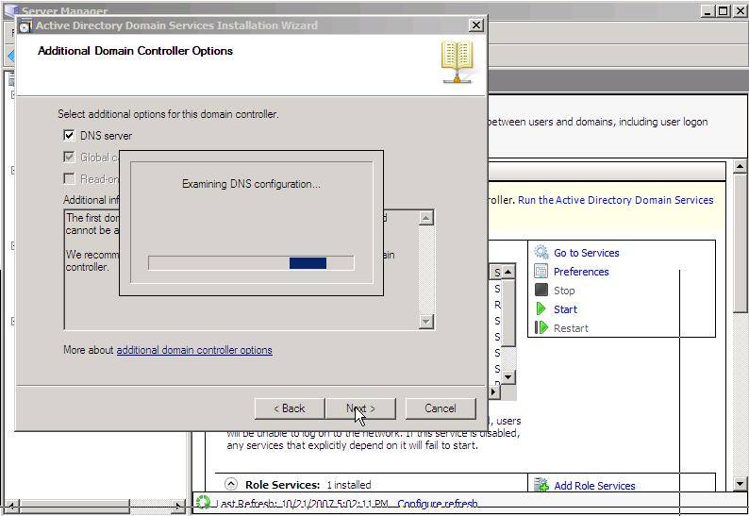Maximize the Server Manager window

pyautogui.click(x=724, y=10)
